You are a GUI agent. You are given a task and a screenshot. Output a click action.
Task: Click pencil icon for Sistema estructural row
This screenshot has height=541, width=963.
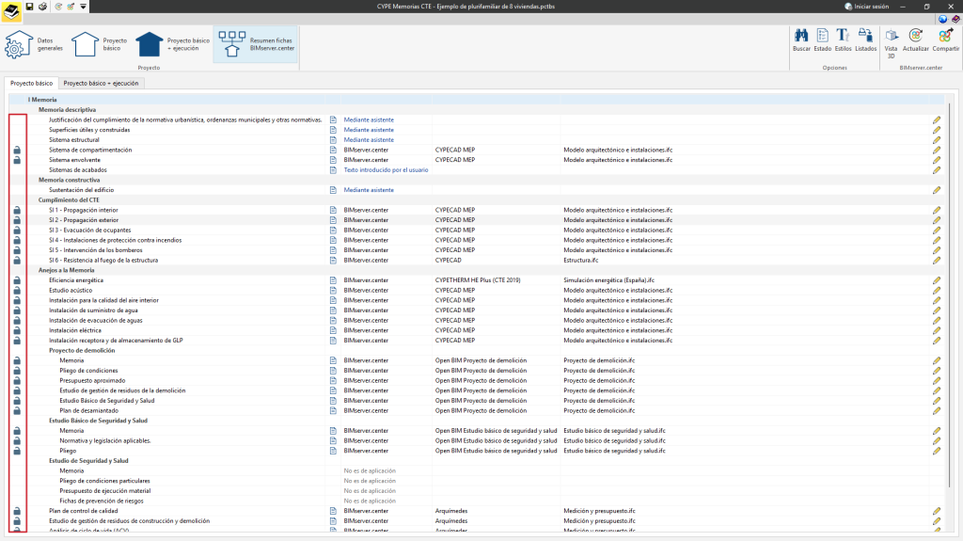click(x=937, y=139)
